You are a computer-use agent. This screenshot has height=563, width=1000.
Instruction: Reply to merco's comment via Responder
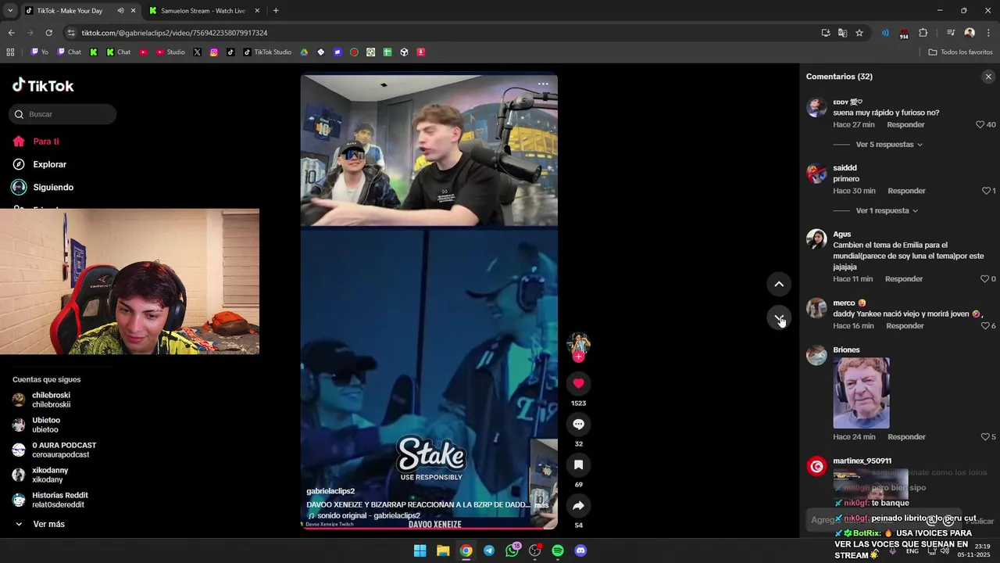[905, 326]
